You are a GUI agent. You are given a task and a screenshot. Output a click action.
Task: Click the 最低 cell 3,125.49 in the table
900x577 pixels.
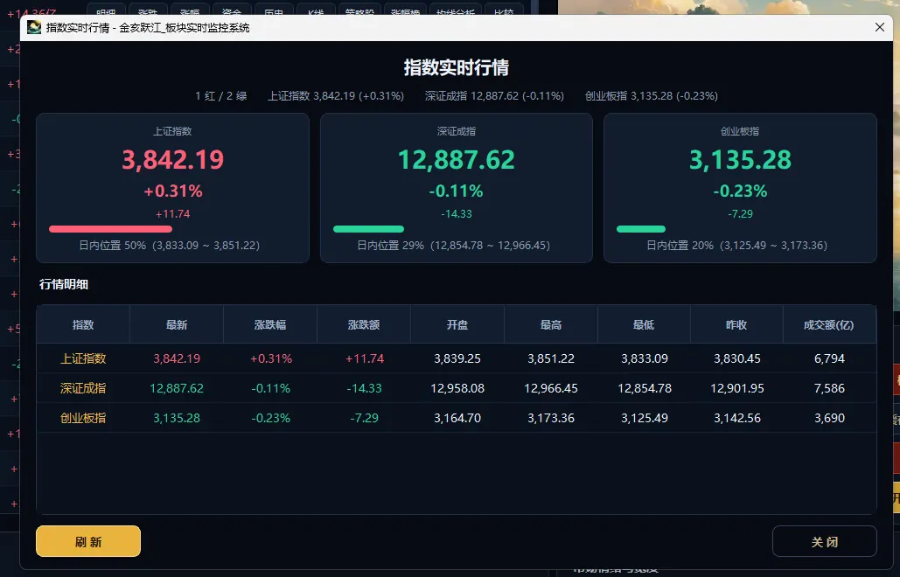click(645, 418)
